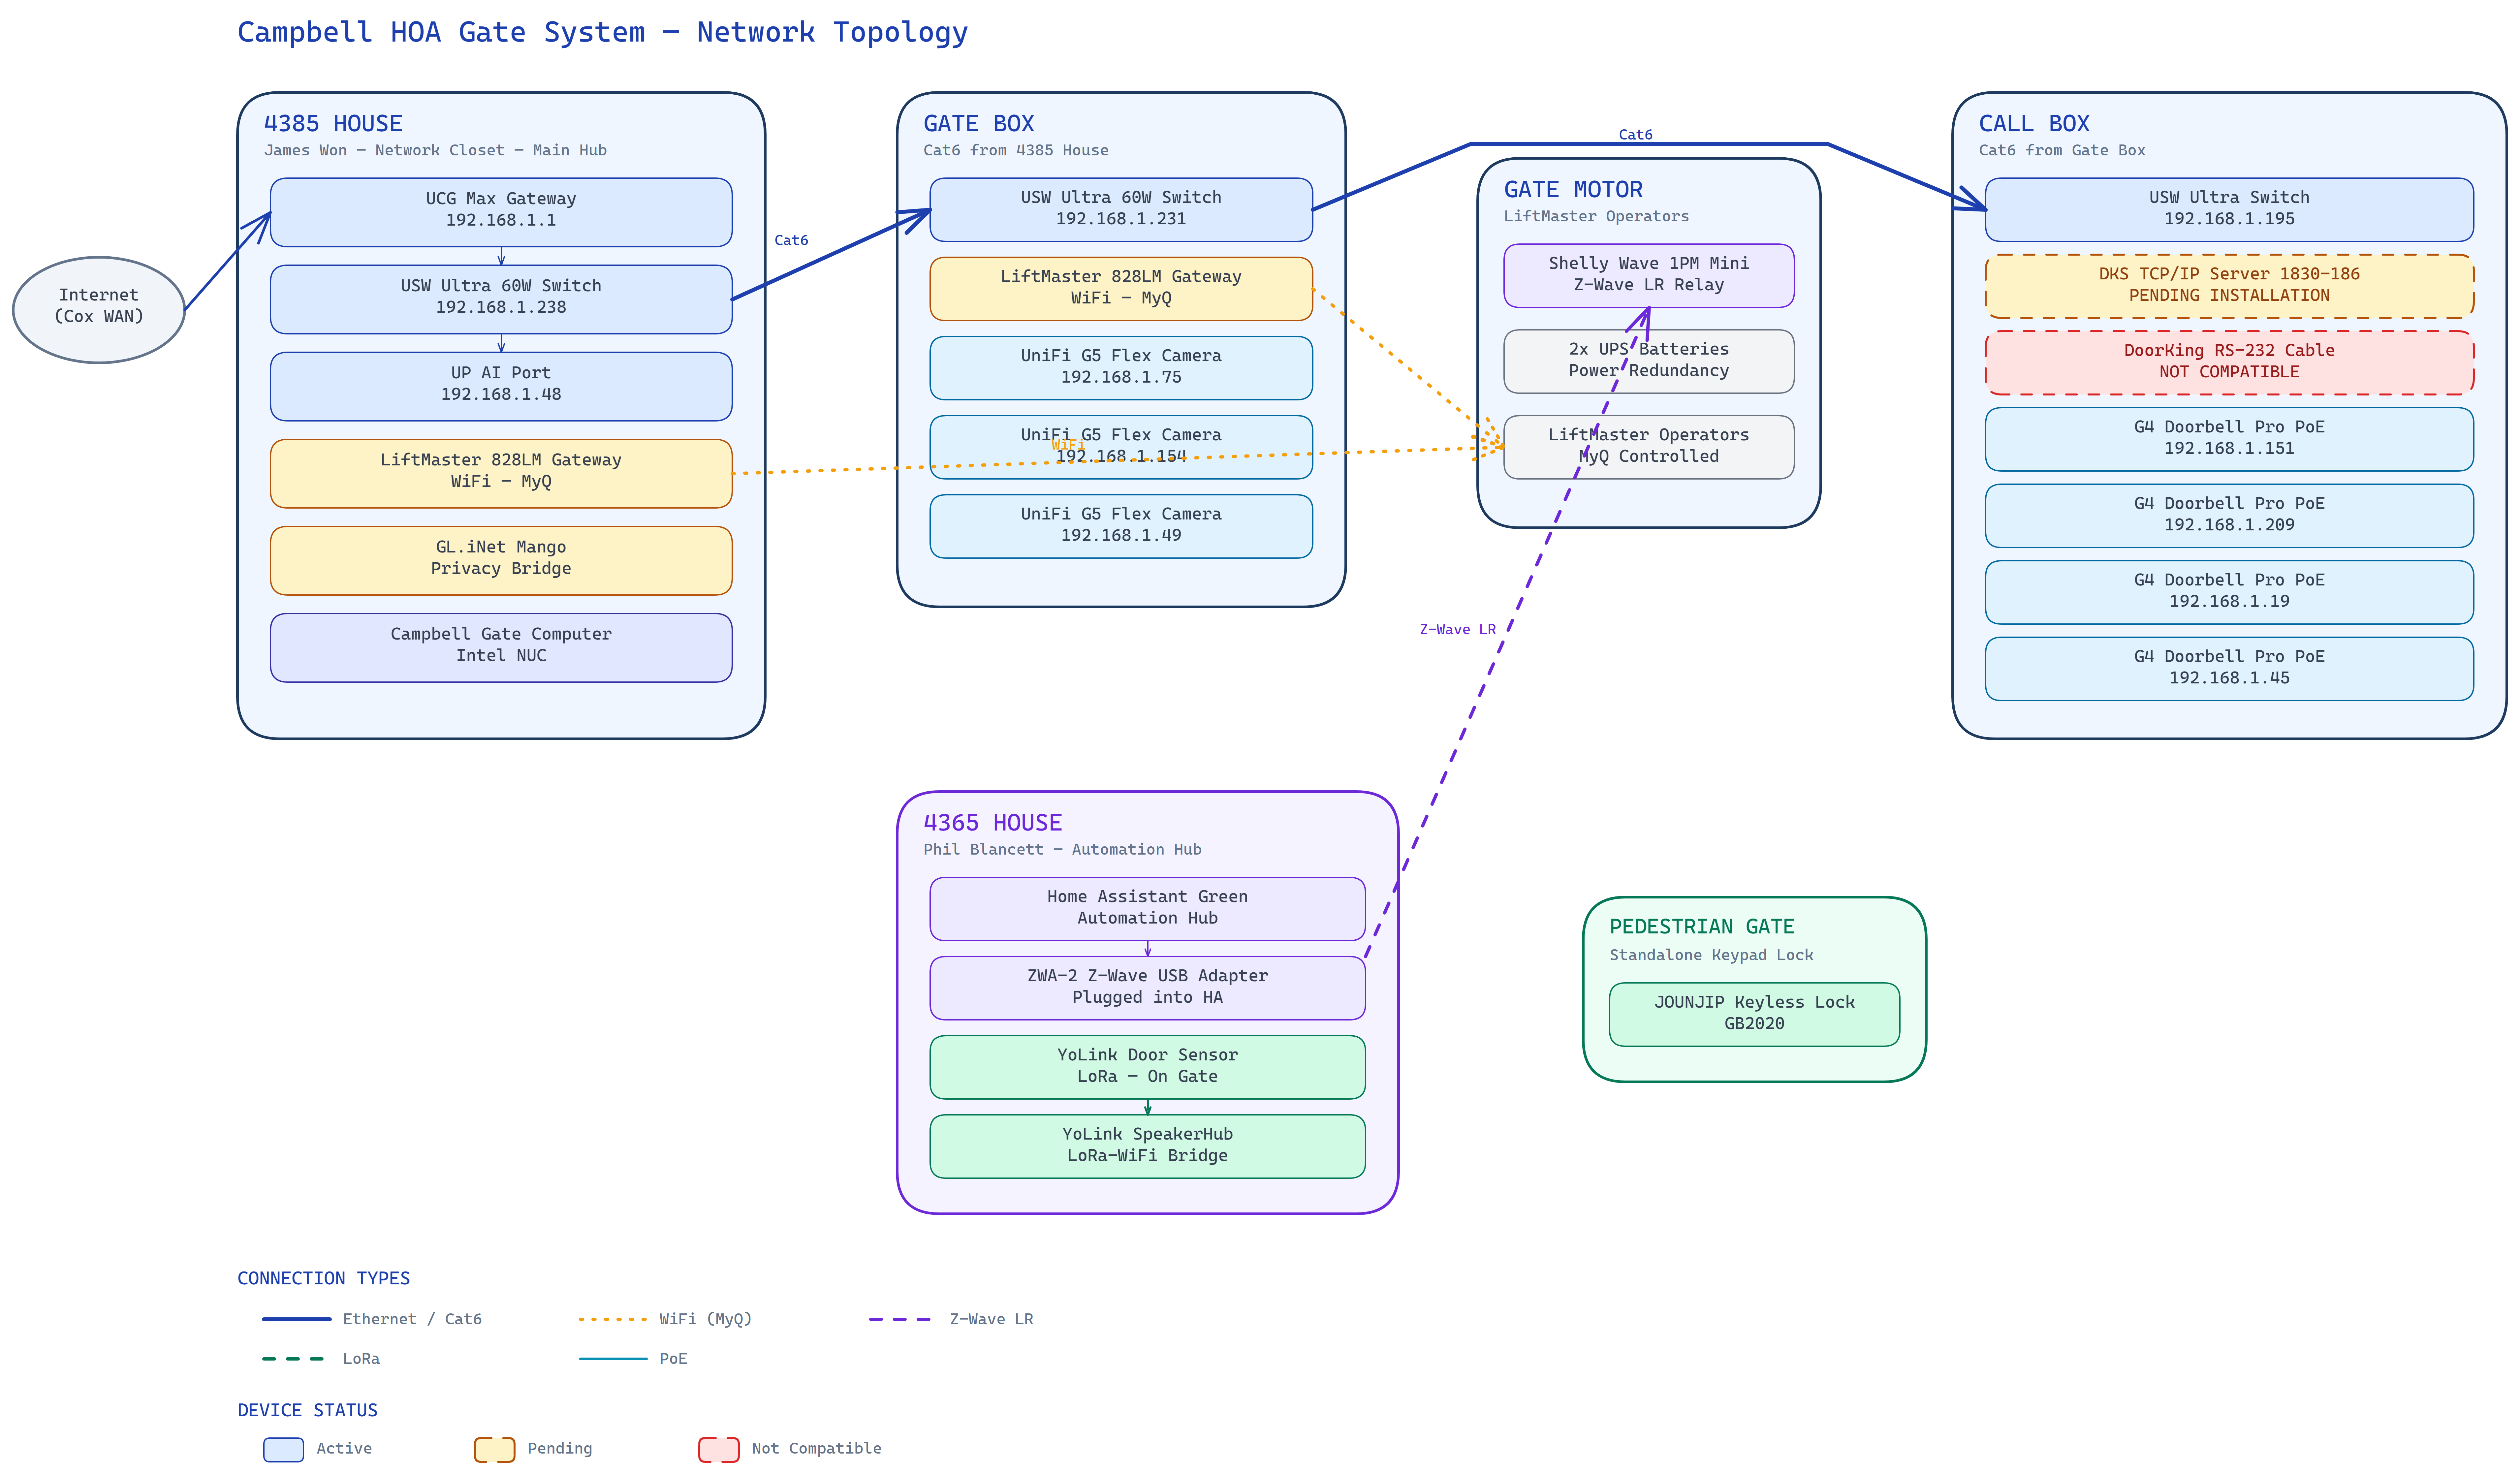Click the thin teal PoE legend line sample
This screenshot has width=2520, height=1475.
click(613, 1359)
